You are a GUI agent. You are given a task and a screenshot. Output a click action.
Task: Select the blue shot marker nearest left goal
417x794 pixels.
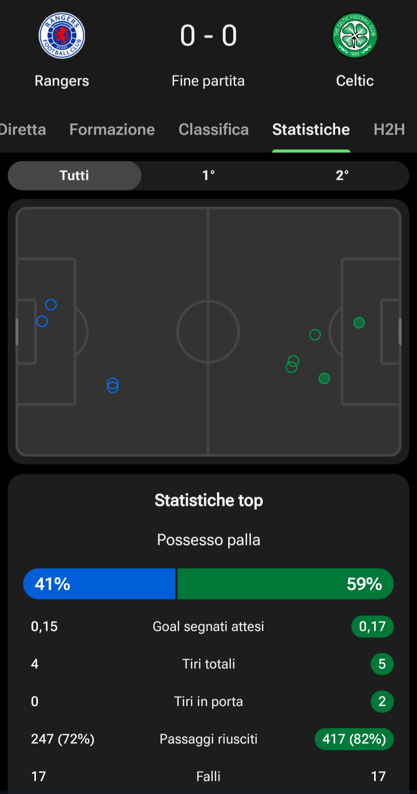click(x=42, y=321)
